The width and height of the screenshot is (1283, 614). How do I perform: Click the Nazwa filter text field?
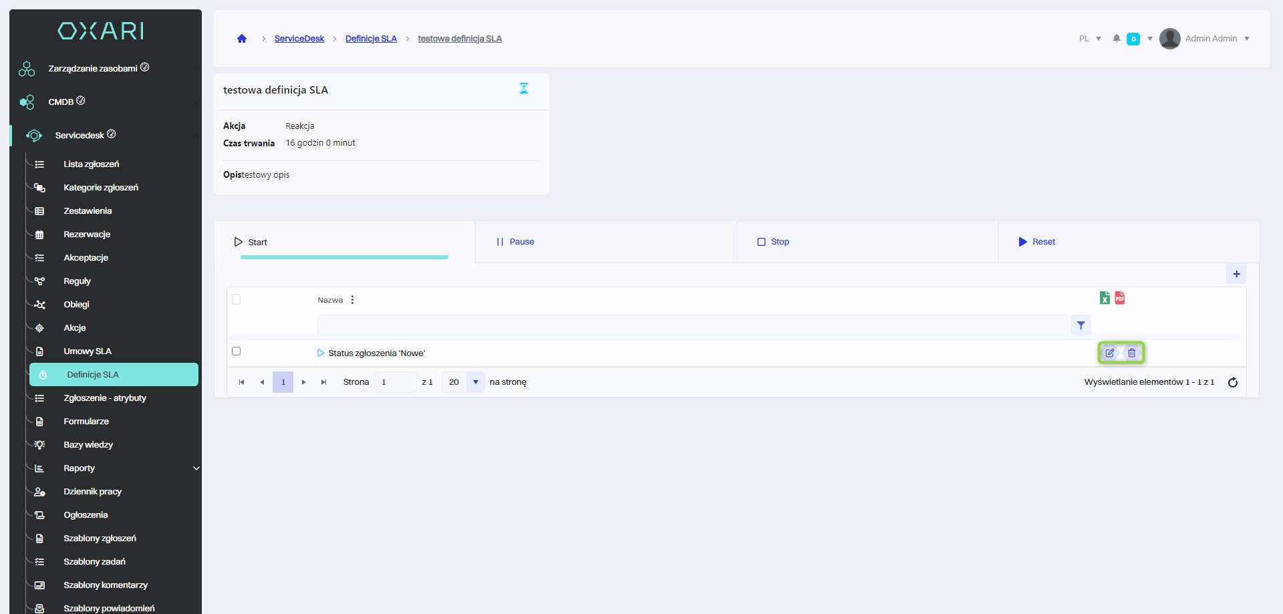click(692, 325)
